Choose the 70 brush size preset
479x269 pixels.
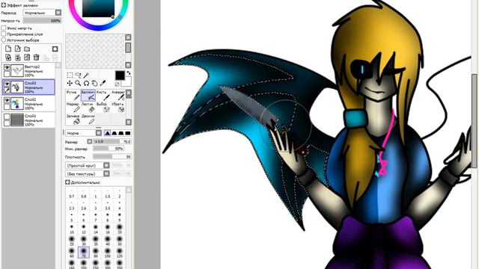pos(83,253)
